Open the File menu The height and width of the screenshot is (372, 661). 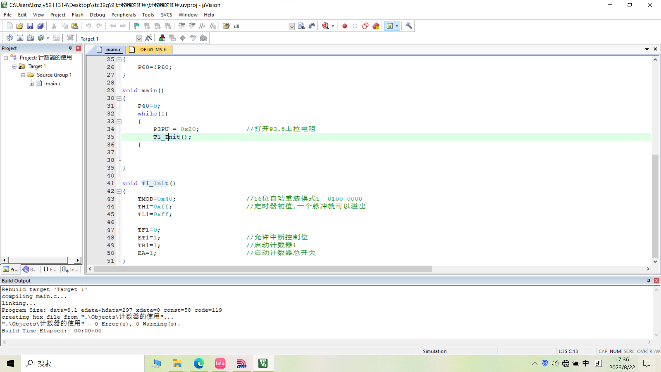coord(8,15)
